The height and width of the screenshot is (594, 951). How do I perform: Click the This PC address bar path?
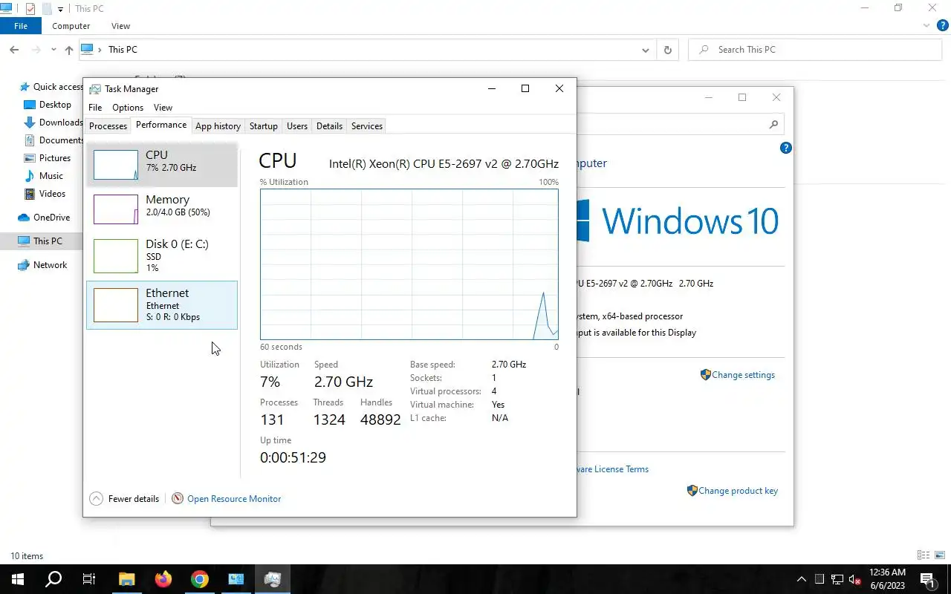pyautogui.click(x=123, y=50)
